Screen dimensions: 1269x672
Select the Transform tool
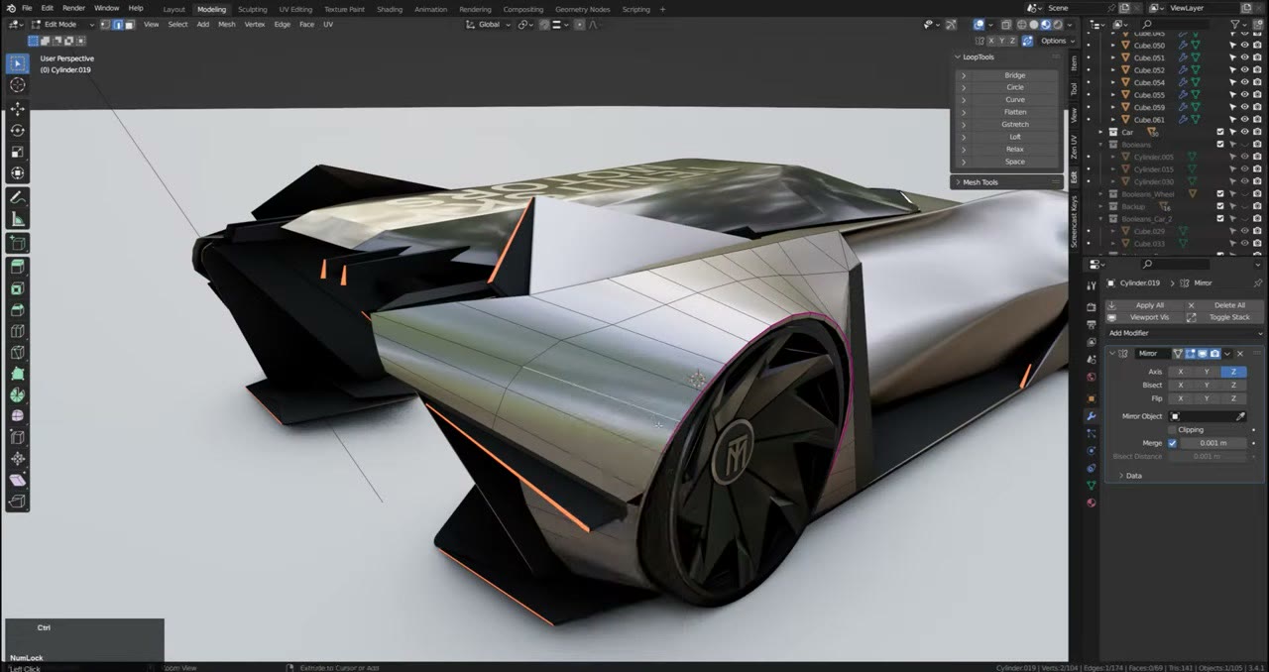[17, 173]
